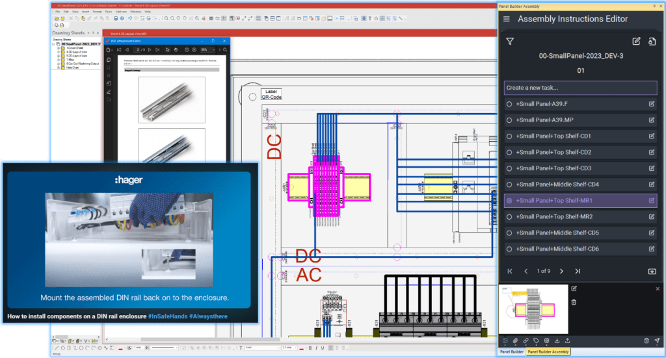This screenshot has height=358, width=666.
Task: Go to last page of tasks
Action: click(578, 271)
